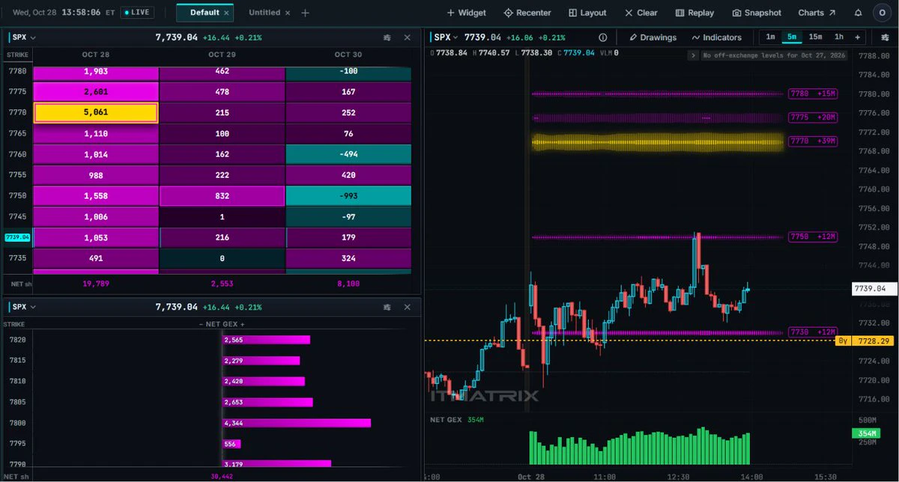Select the highlighted 5,061 cell at strike 7770
The width and height of the screenshot is (899, 482).
click(x=96, y=113)
